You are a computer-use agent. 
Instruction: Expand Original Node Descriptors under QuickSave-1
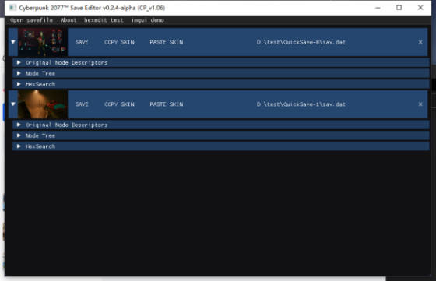point(221,125)
